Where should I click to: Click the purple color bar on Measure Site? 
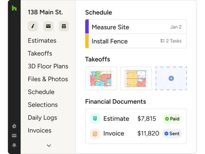[x=87, y=27]
